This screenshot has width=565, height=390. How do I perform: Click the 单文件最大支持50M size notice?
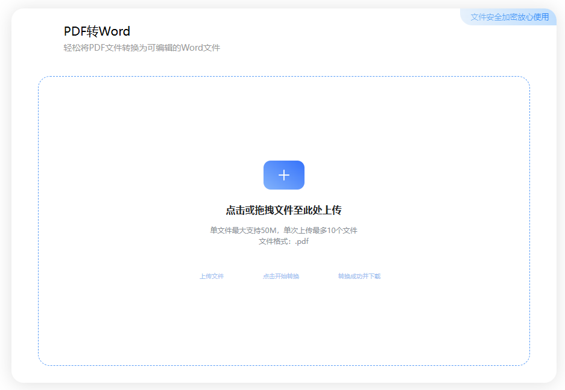coord(283,231)
